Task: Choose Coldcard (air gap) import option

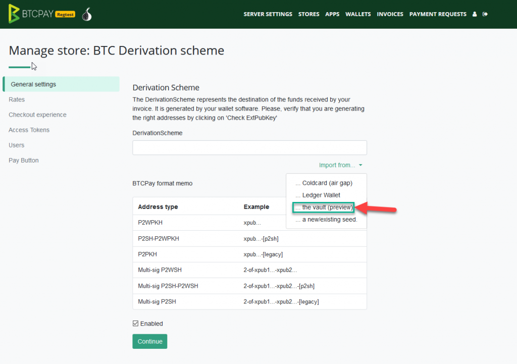Action: click(324, 183)
